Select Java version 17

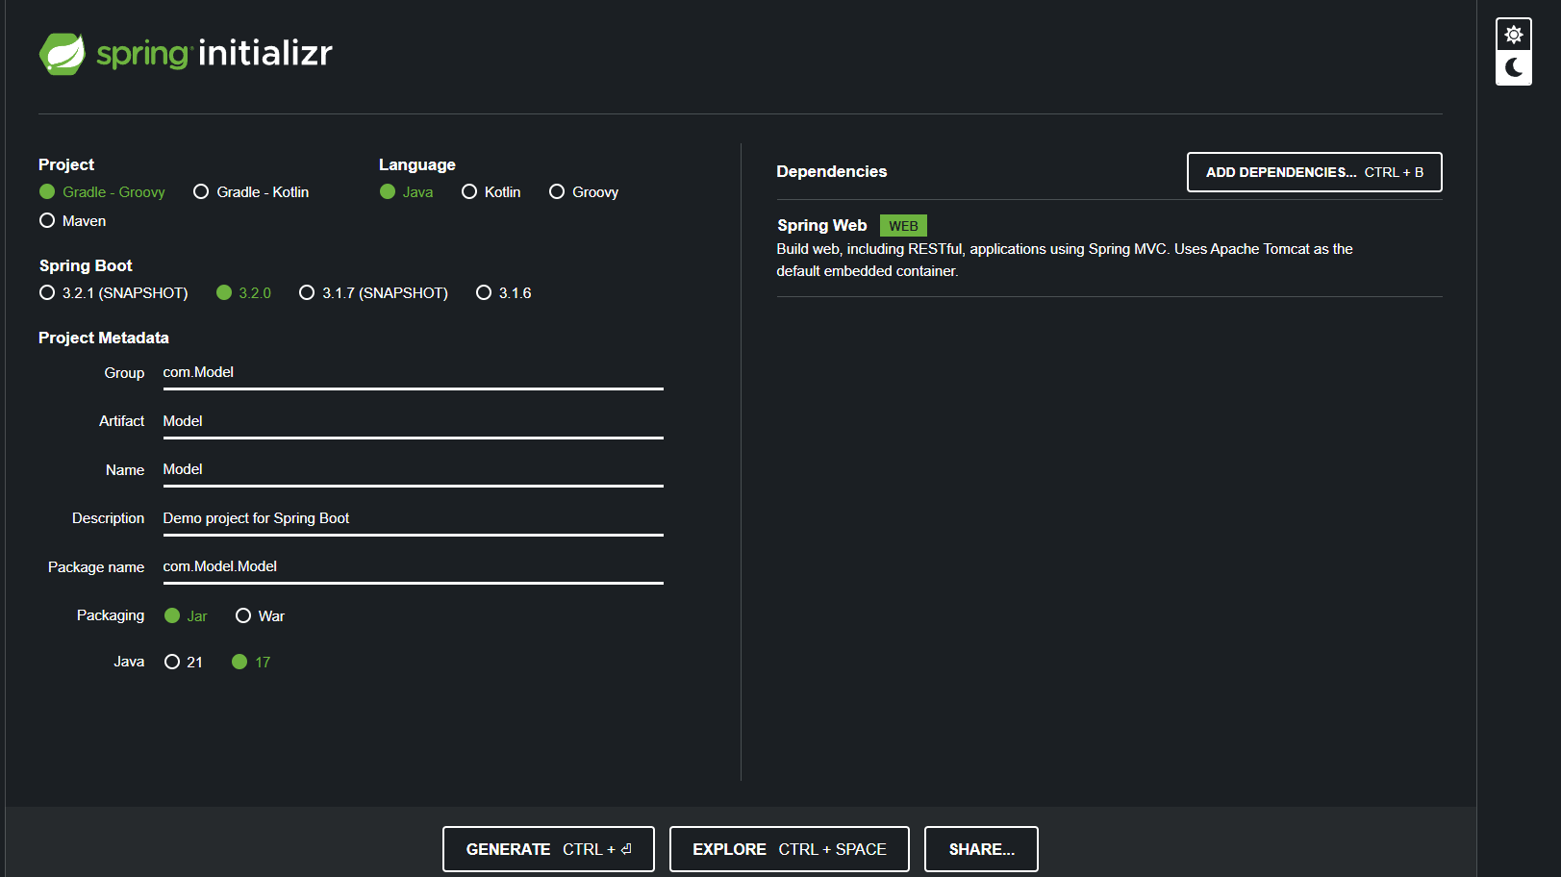[x=251, y=663]
